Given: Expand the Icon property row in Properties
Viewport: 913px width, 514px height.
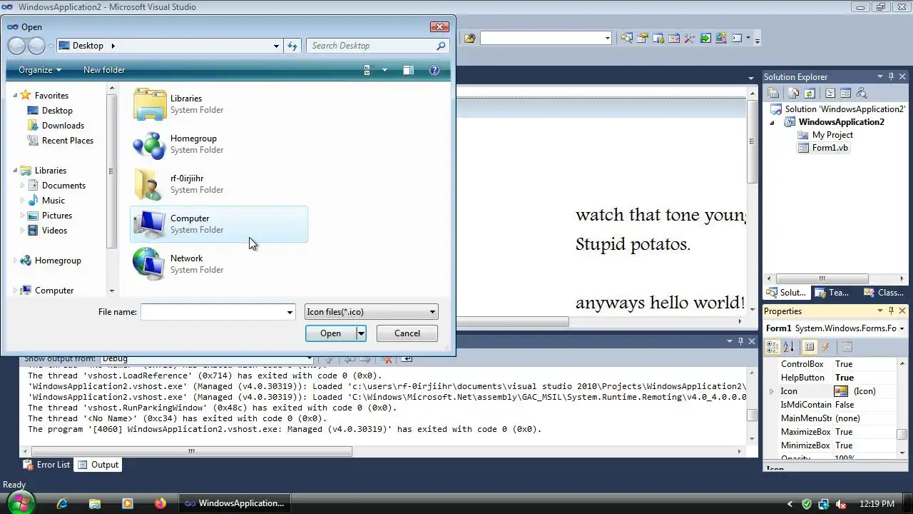Looking at the screenshot, I should (x=771, y=391).
